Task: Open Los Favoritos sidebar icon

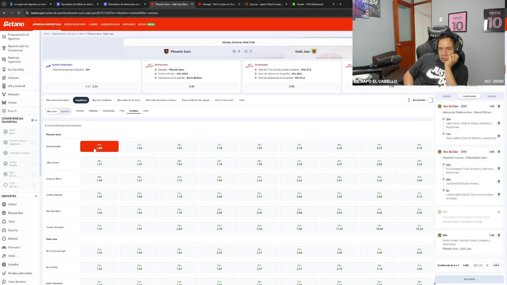Action: click(x=4, y=69)
